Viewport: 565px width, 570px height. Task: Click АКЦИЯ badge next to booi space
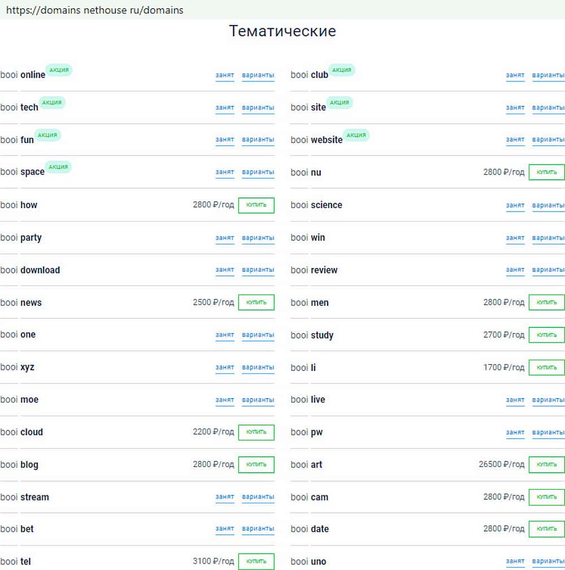coord(58,167)
